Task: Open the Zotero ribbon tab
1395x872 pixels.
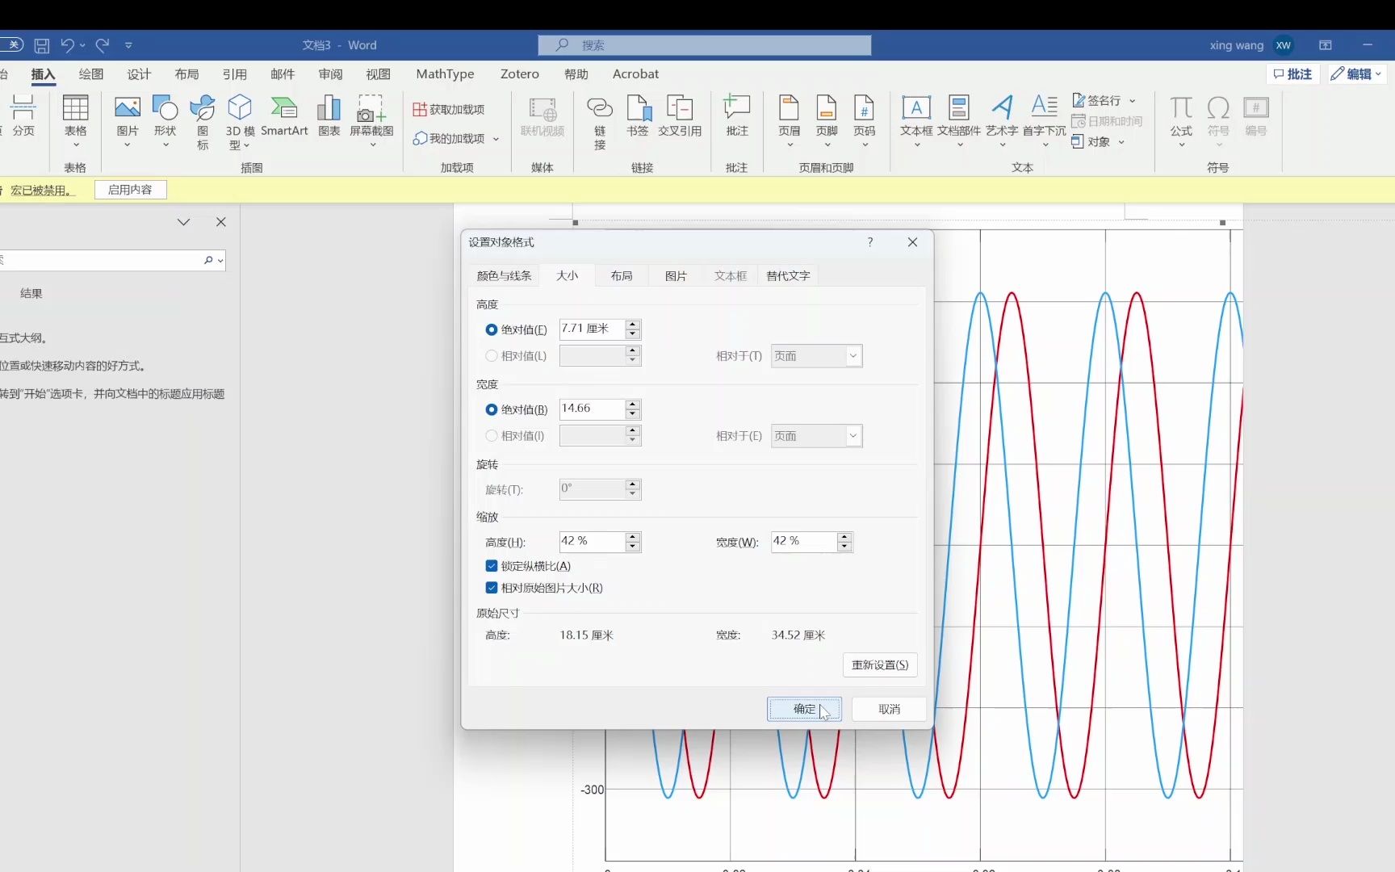Action: tap(519, 74)
